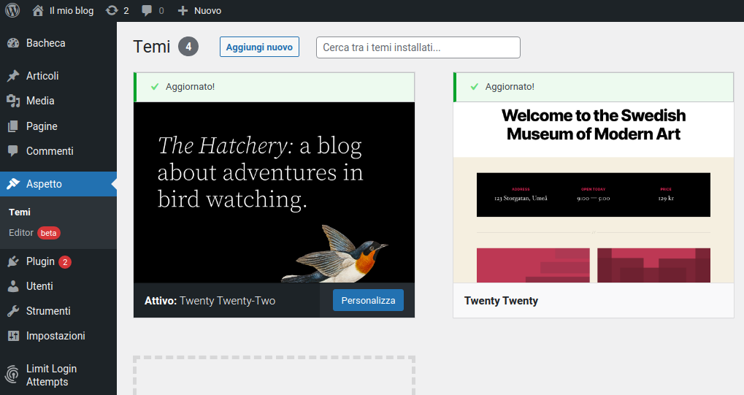Click the dashed add new theme placeholder

[x=275, y=375]
